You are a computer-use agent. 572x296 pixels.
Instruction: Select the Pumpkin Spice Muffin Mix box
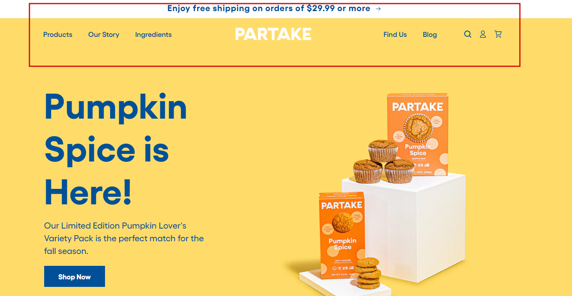coord(418,134)
